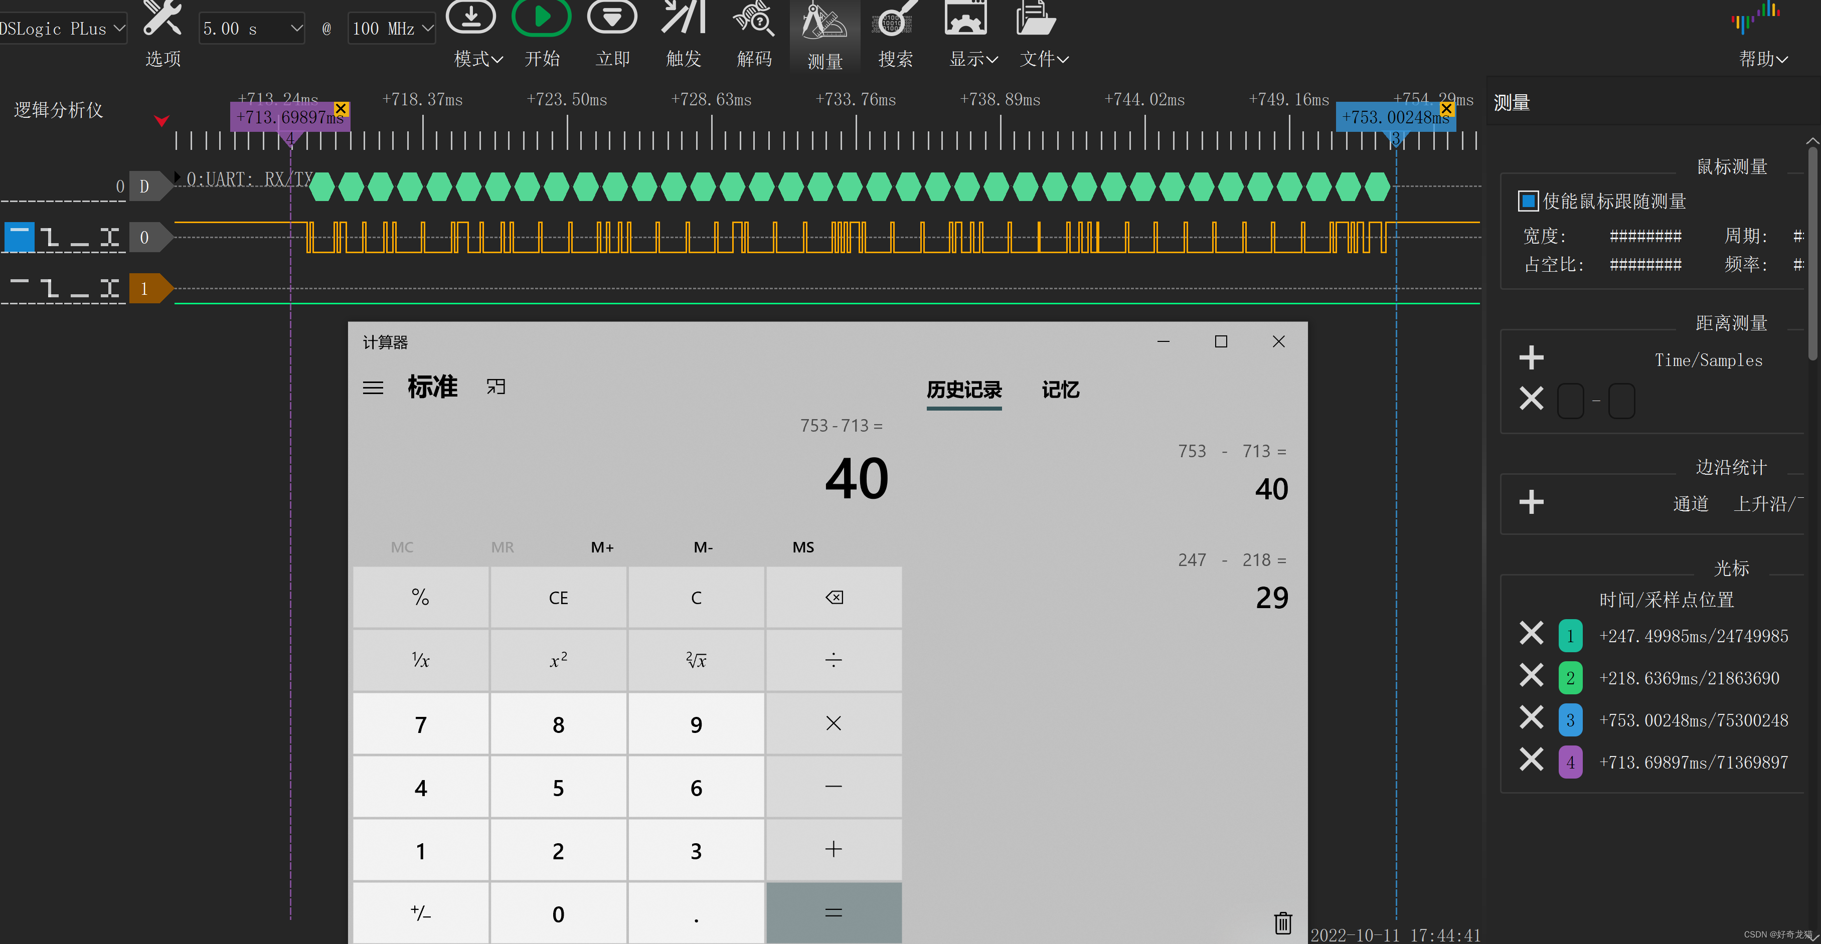Select the 247 - 218 = 29 history entry
1821x944 pixels.
[x=1233, y=581]
